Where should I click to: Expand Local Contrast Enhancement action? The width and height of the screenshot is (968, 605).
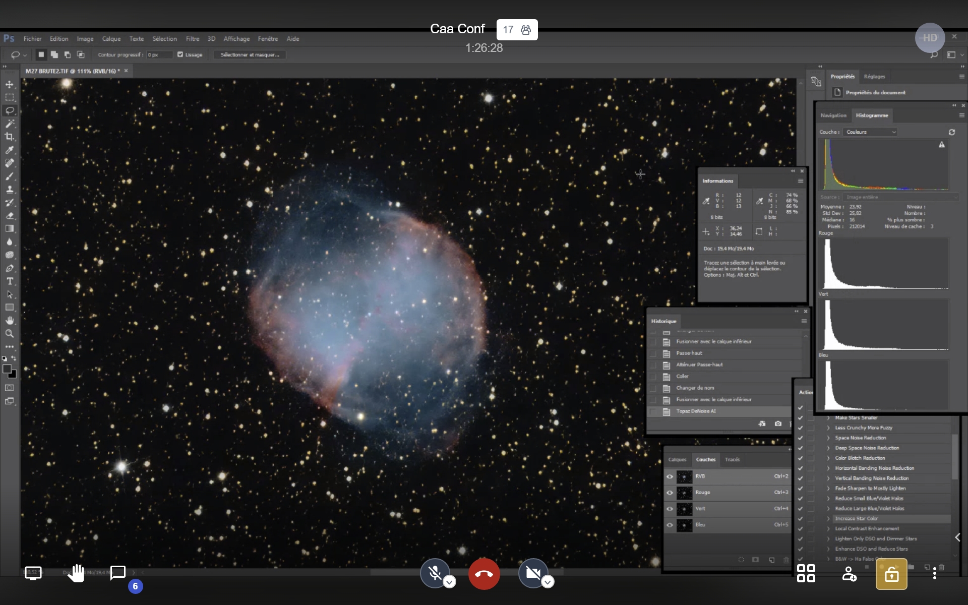828,528
